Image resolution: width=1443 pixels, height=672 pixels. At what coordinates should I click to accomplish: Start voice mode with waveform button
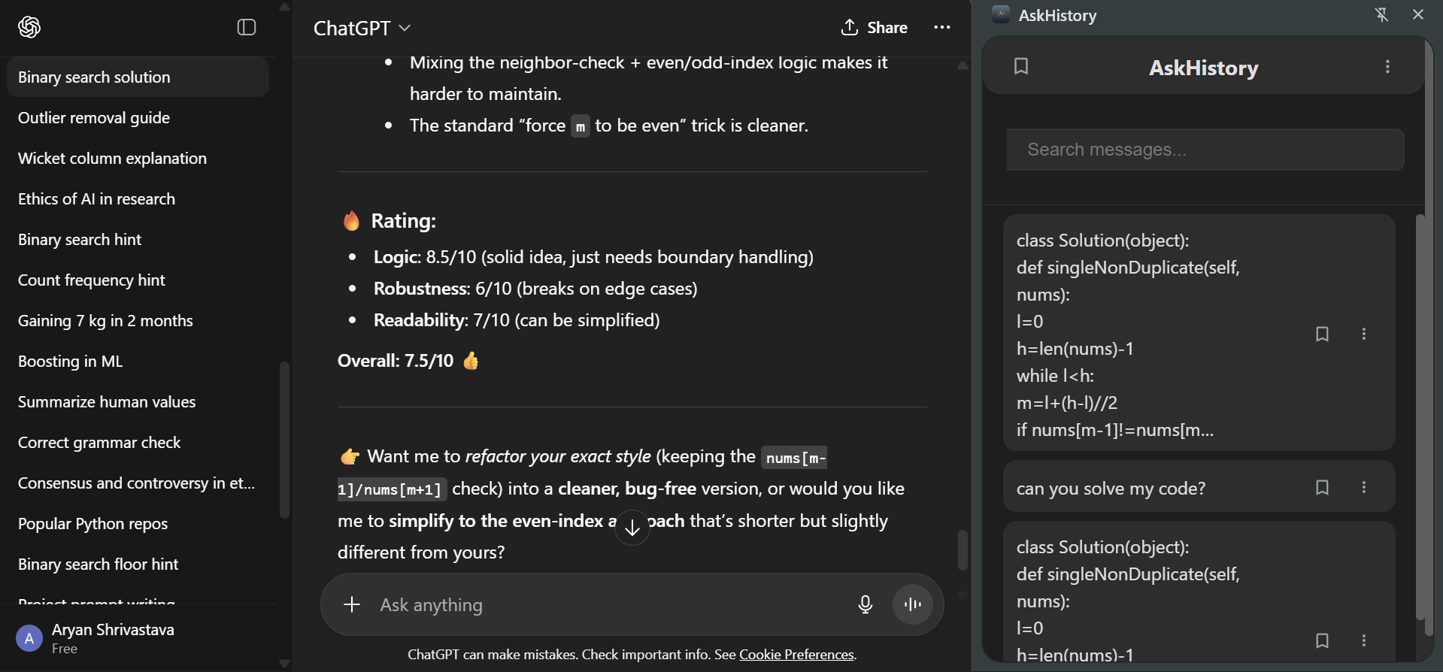913,604
